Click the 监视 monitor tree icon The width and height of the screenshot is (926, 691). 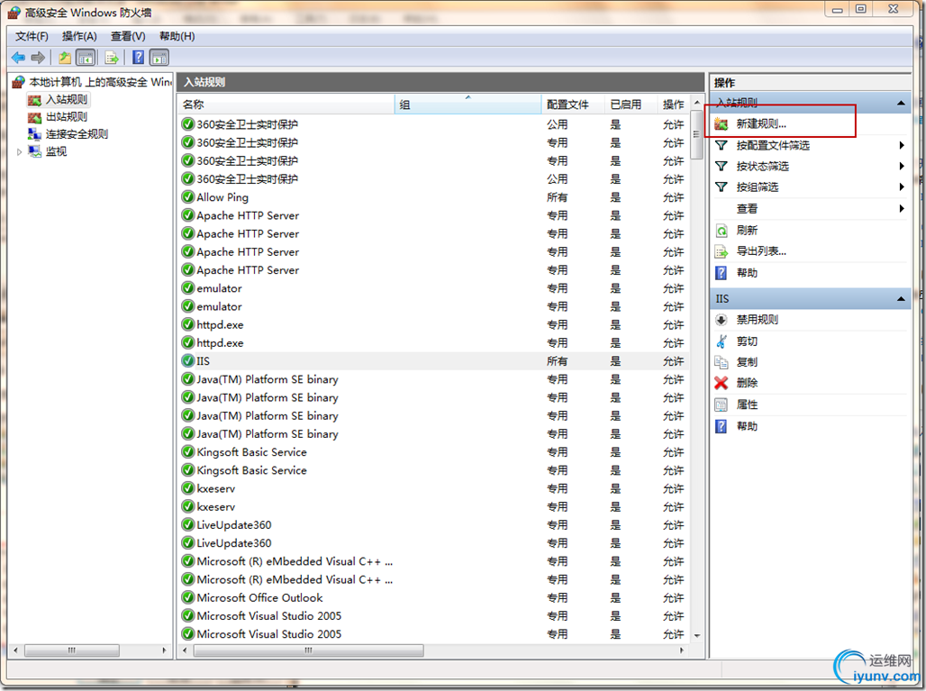(x=35, y=151)
